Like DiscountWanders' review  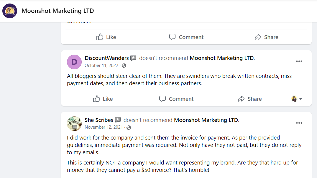pyautogui.click(x=103, y=99)
